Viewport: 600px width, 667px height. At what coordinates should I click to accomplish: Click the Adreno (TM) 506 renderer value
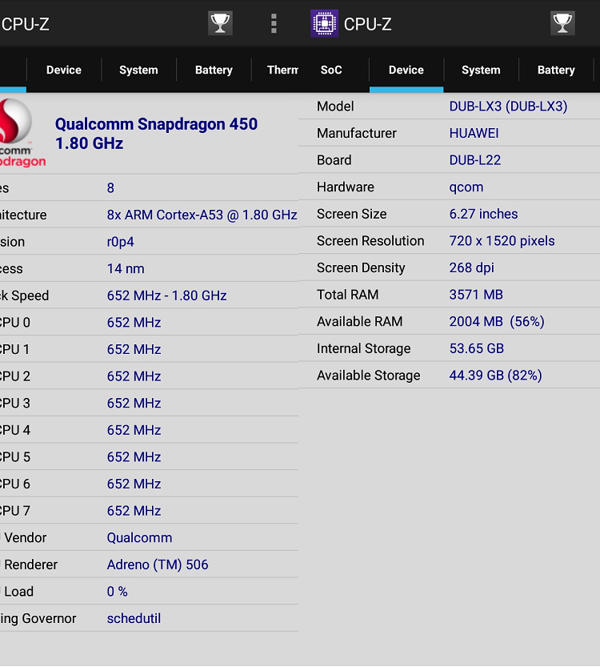tap(158, 565)
